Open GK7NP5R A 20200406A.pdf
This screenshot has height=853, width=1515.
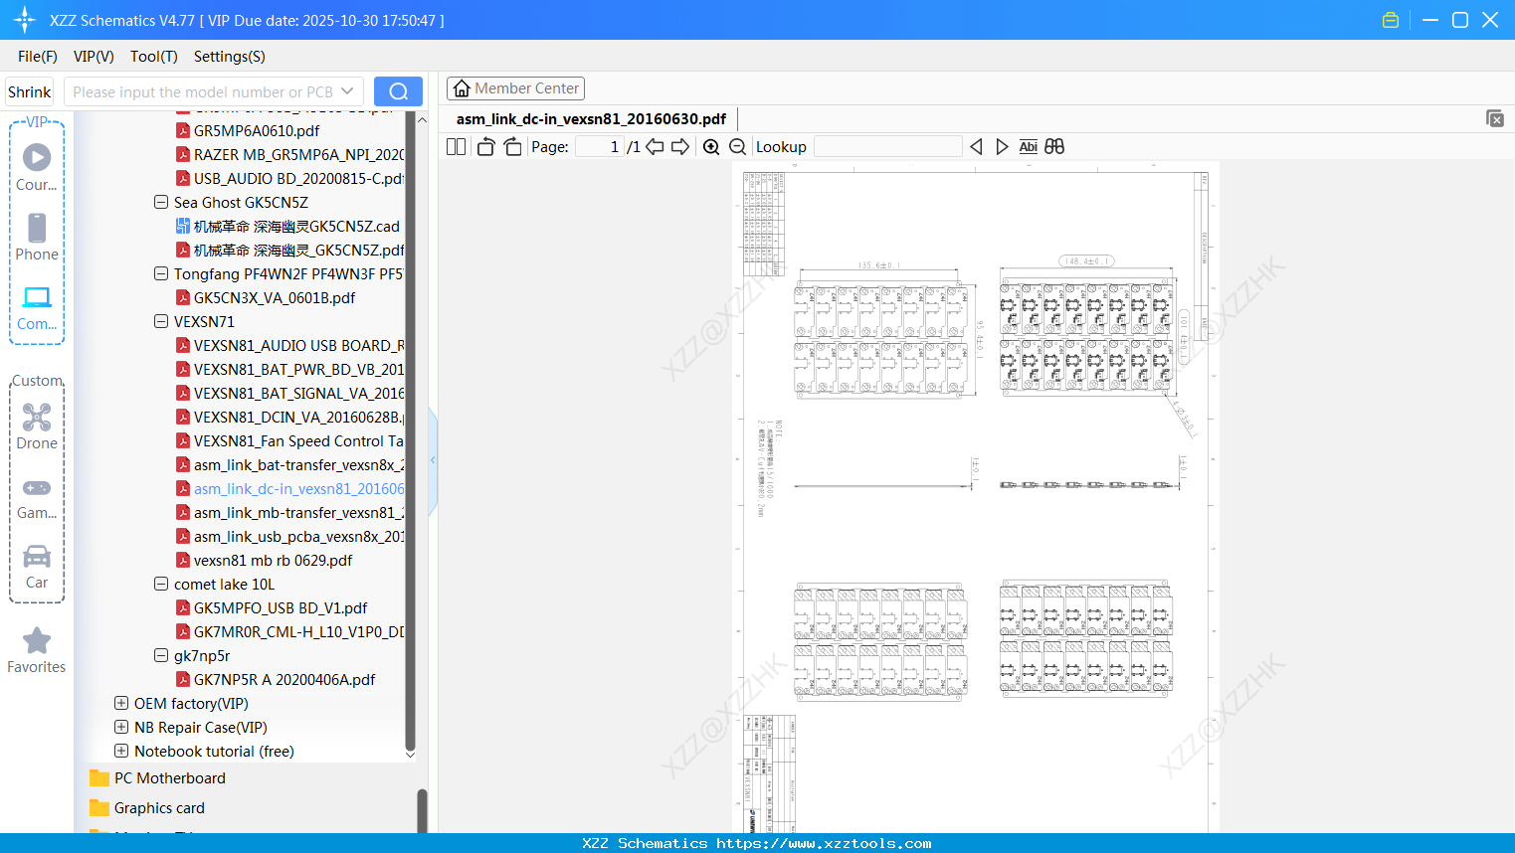coord(276,679)
